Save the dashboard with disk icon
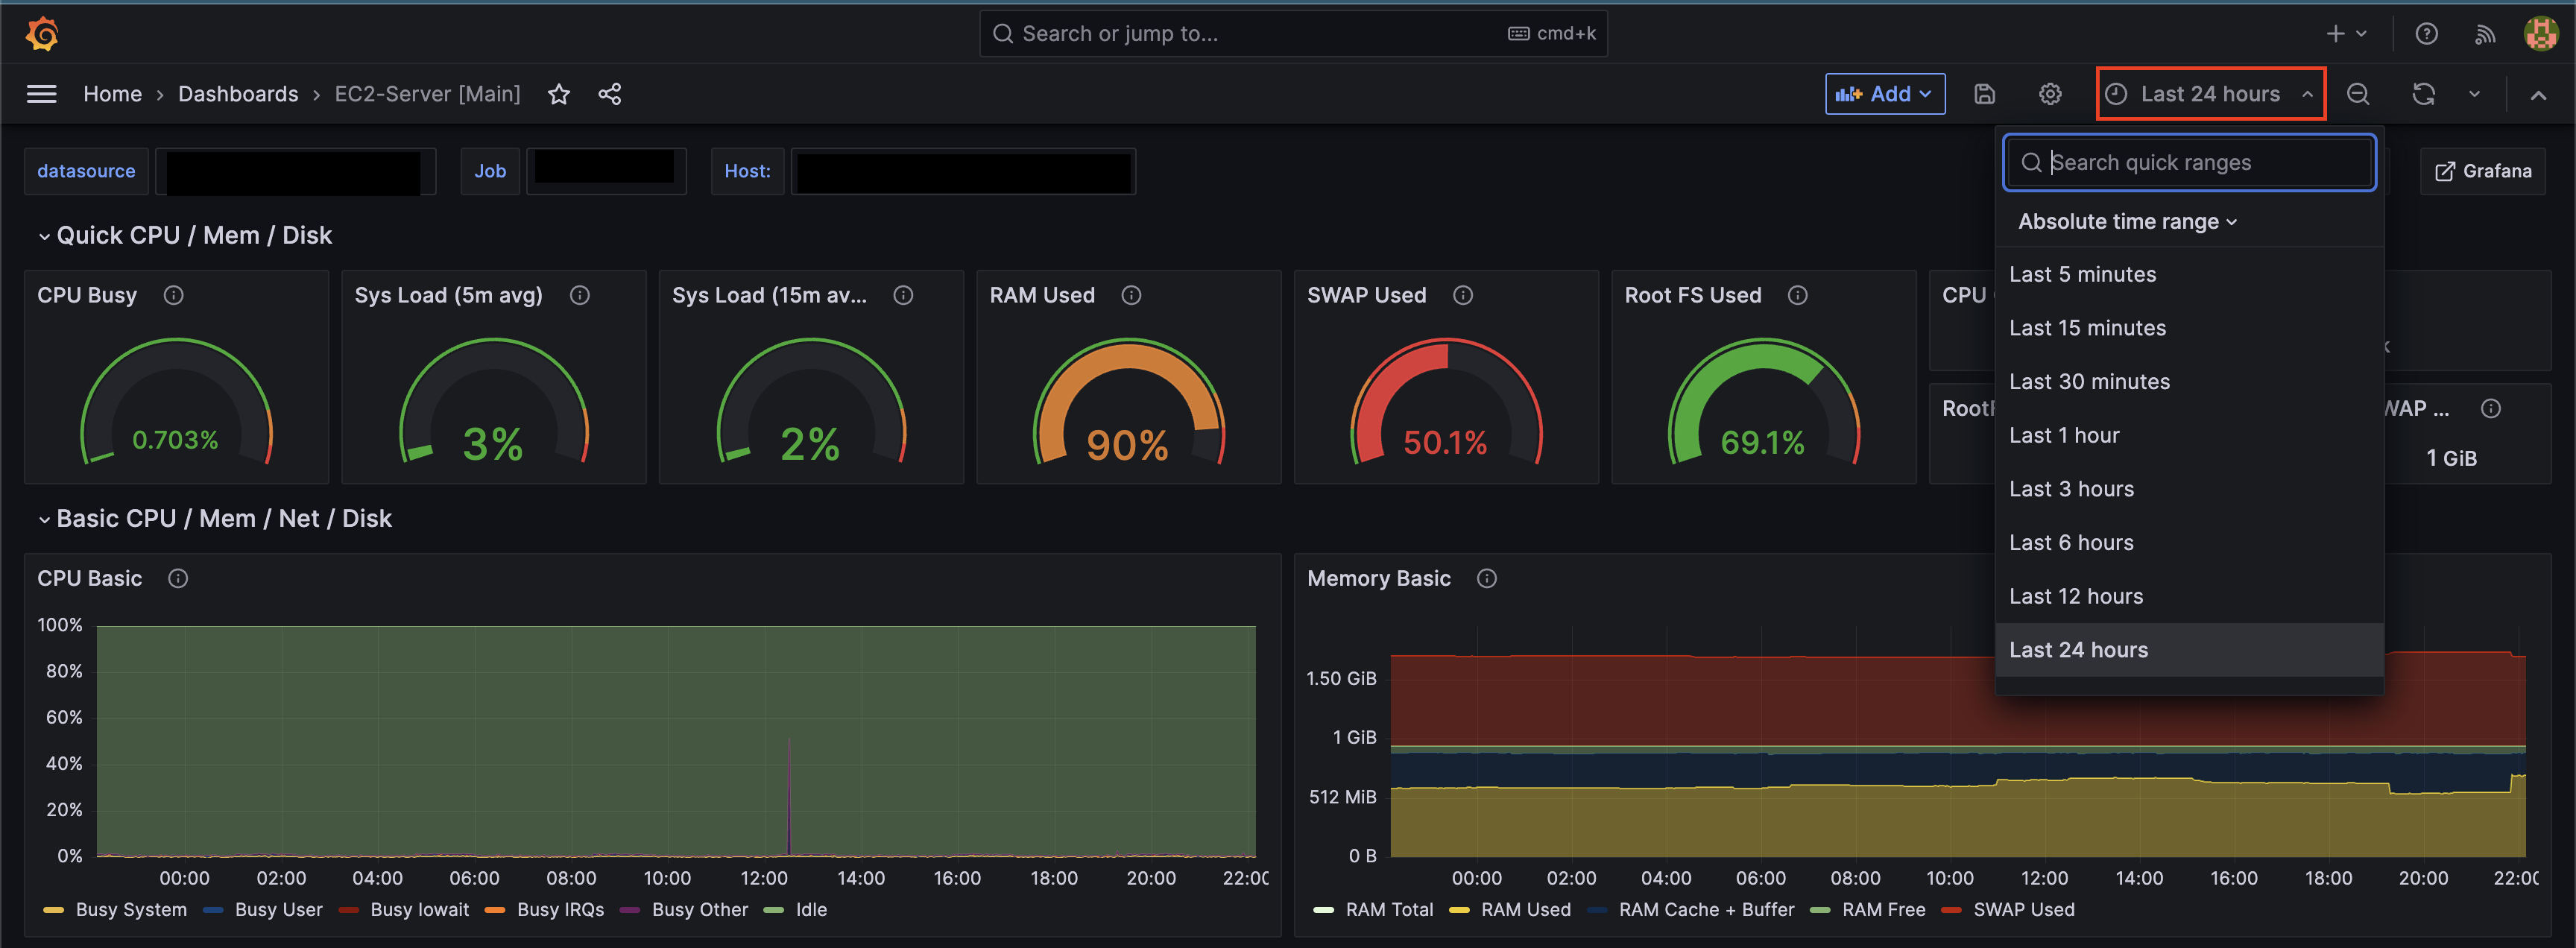Viewport: 2576px width, 948px height. tap(1984, 94)
